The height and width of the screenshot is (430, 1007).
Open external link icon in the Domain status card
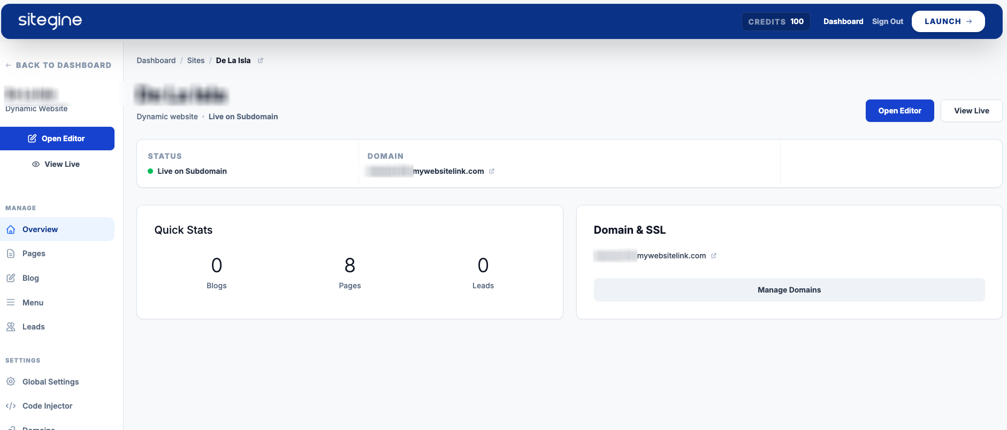pos(492,171)
